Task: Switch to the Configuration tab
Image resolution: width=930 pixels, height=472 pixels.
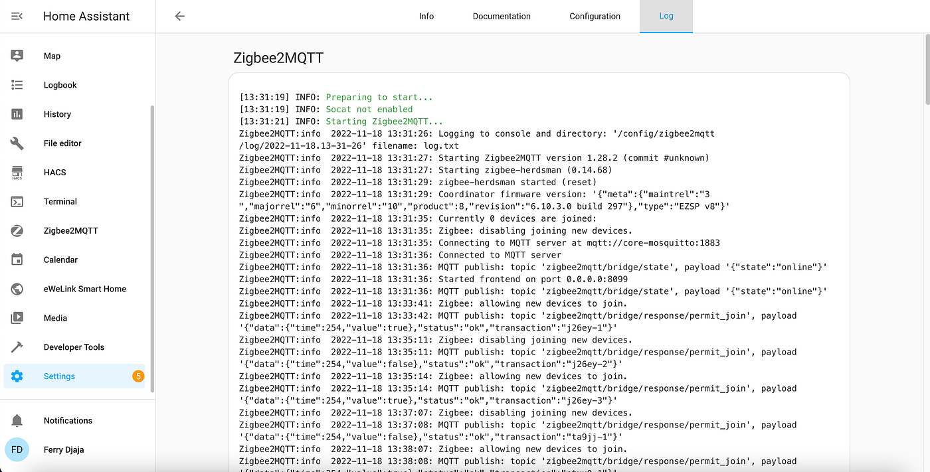Action: pos(595,16)
